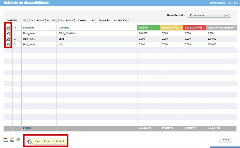
Task: Toggle the select-all checkbox in header
Action: point(8,28)
